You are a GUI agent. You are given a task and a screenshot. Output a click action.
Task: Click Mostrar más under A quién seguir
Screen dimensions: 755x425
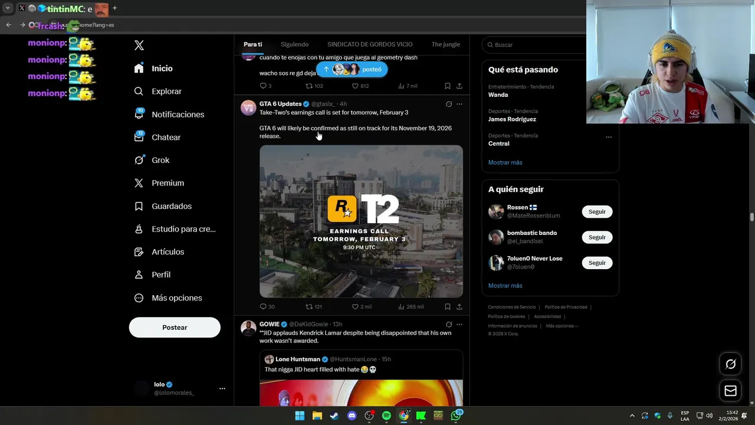point(505,286)
